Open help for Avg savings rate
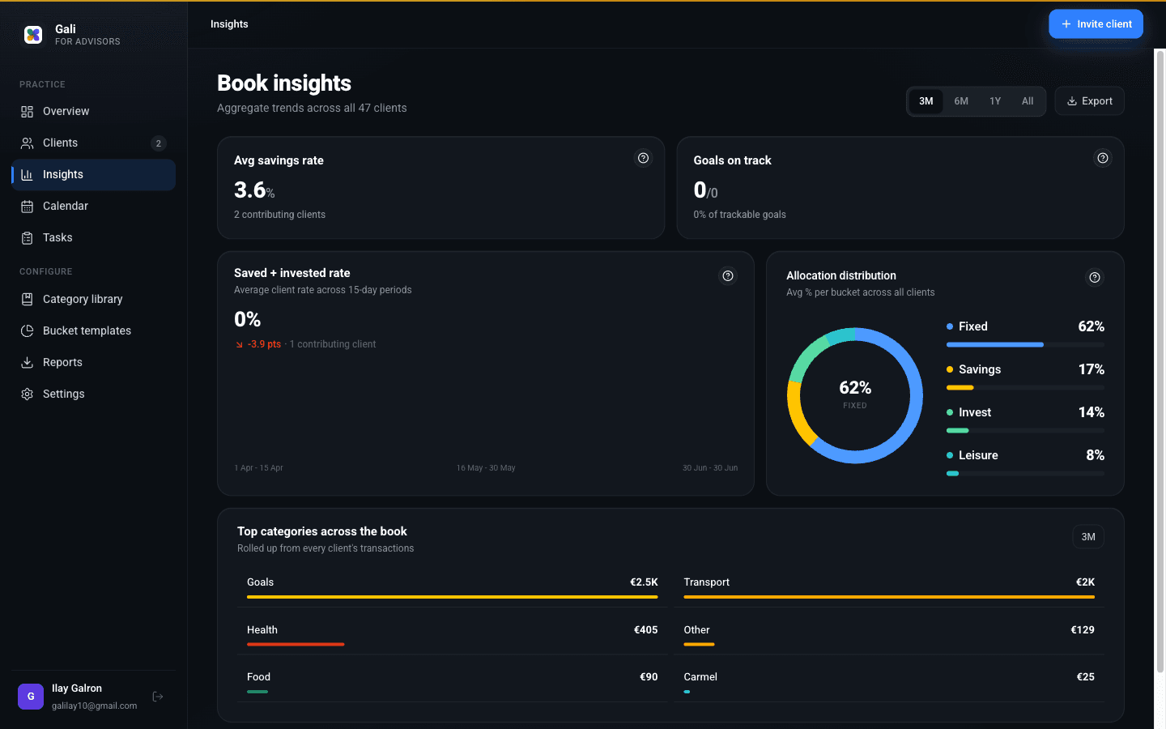The width and height of the screenshot is (1166, 729). [643, 158]
